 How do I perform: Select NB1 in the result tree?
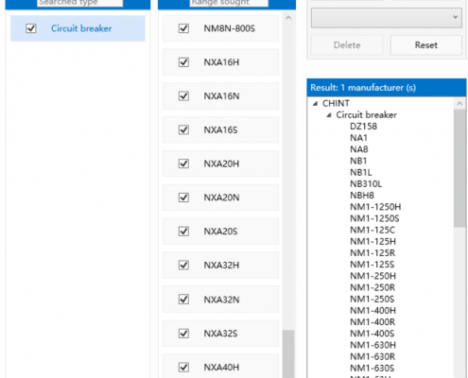358,161
